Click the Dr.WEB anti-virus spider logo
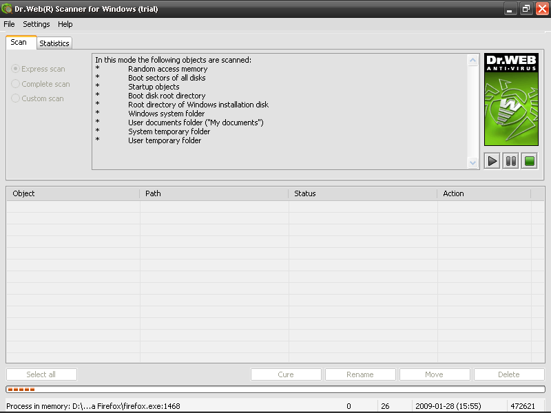 coord(510,99)
